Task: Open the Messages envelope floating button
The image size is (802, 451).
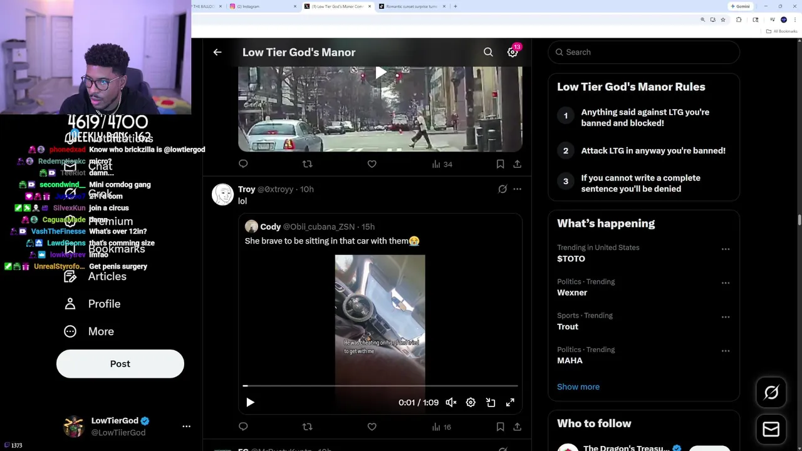Action: tap(771, 429)
